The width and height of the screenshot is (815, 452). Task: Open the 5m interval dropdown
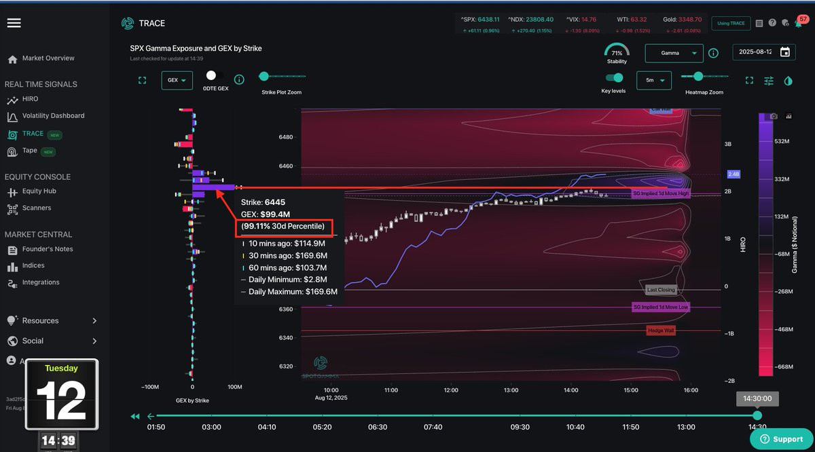pyautogui.click(x=654, y=80)
